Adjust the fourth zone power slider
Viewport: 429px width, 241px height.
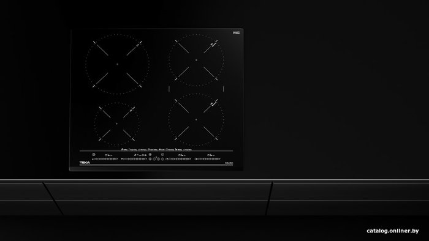click(208, 159)
